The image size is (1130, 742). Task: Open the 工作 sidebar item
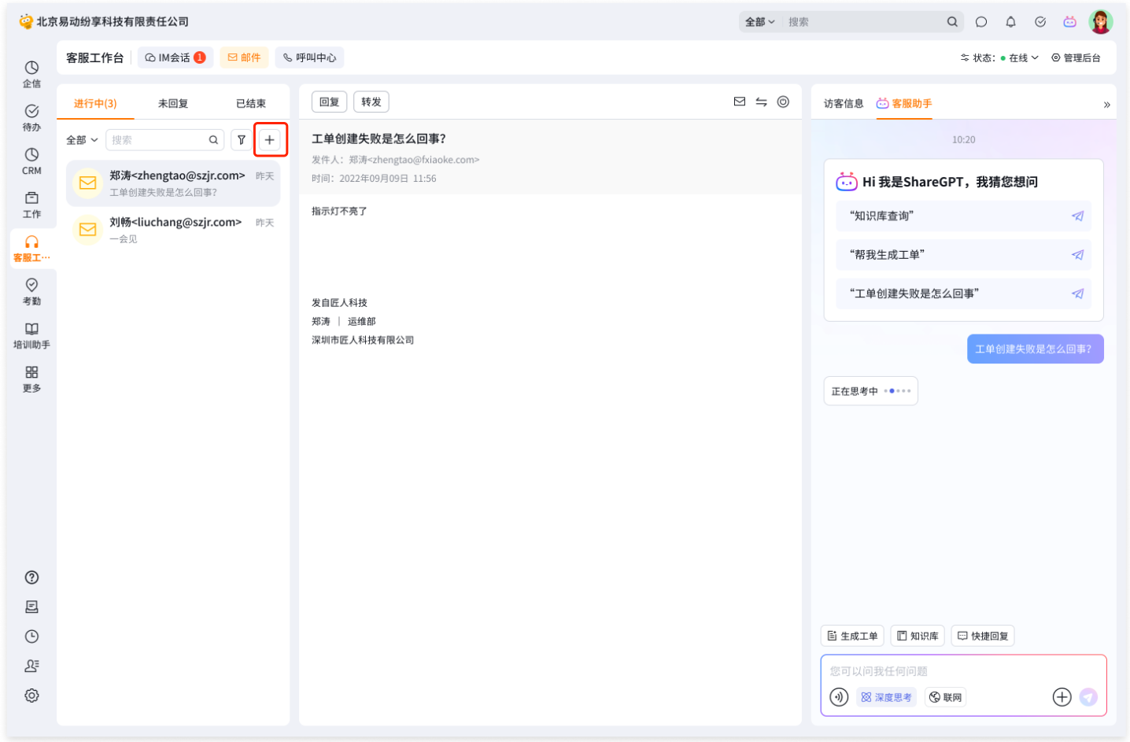pyautogui.click(x=31, y=205)
